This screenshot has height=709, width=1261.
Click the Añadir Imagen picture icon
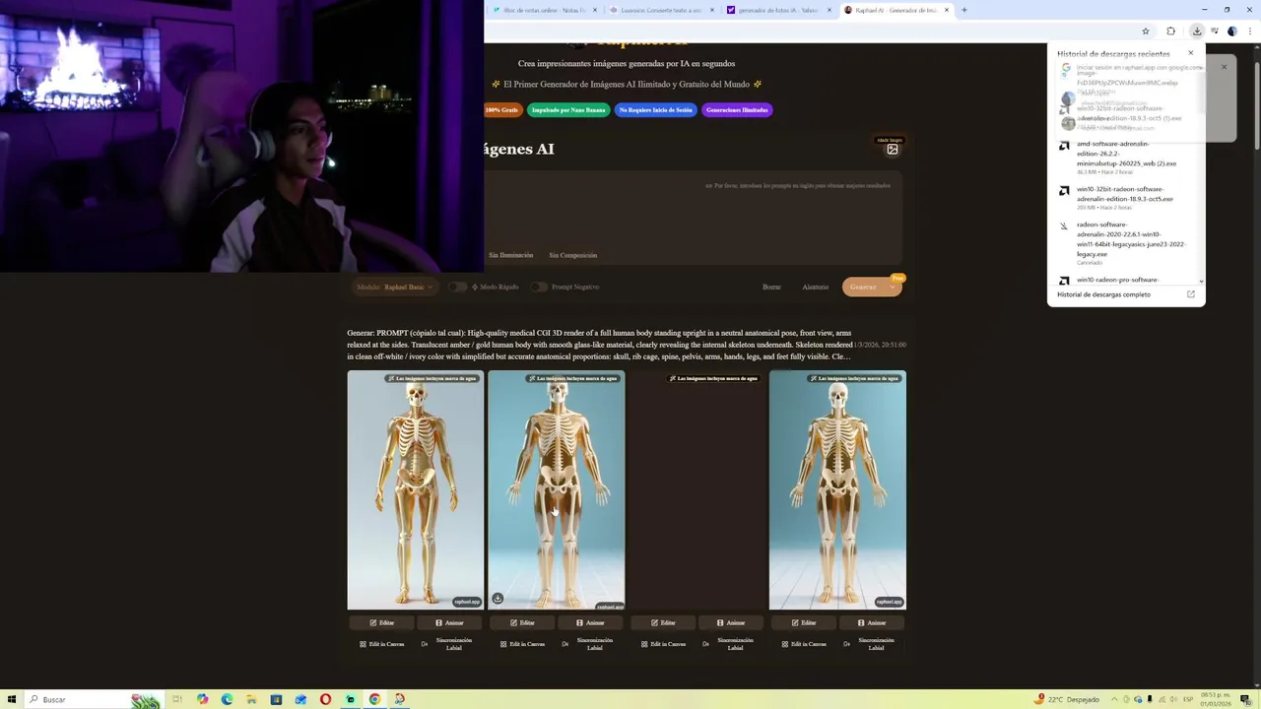click(892, 150)
